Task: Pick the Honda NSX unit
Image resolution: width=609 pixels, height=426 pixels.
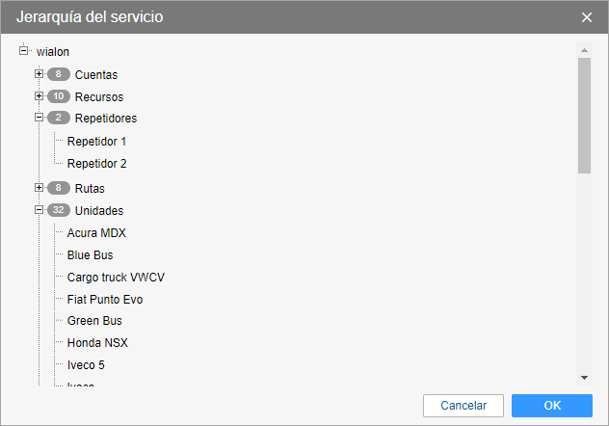Action: pyautogui.click(x=97, y=342)
